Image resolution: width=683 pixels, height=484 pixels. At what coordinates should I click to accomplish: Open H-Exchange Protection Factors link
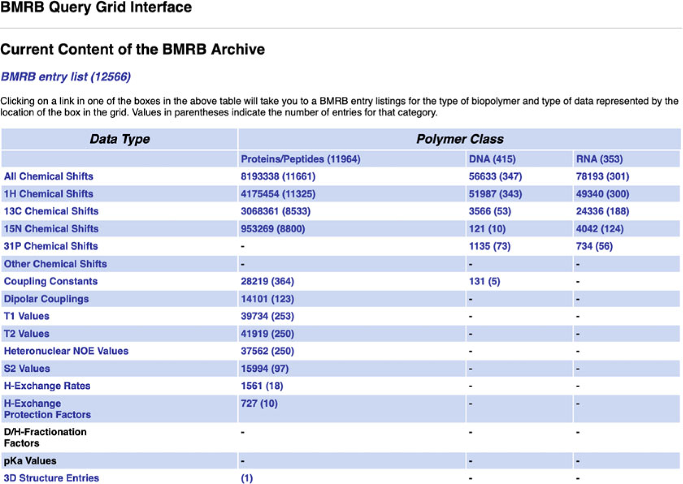tap(47, 409)
